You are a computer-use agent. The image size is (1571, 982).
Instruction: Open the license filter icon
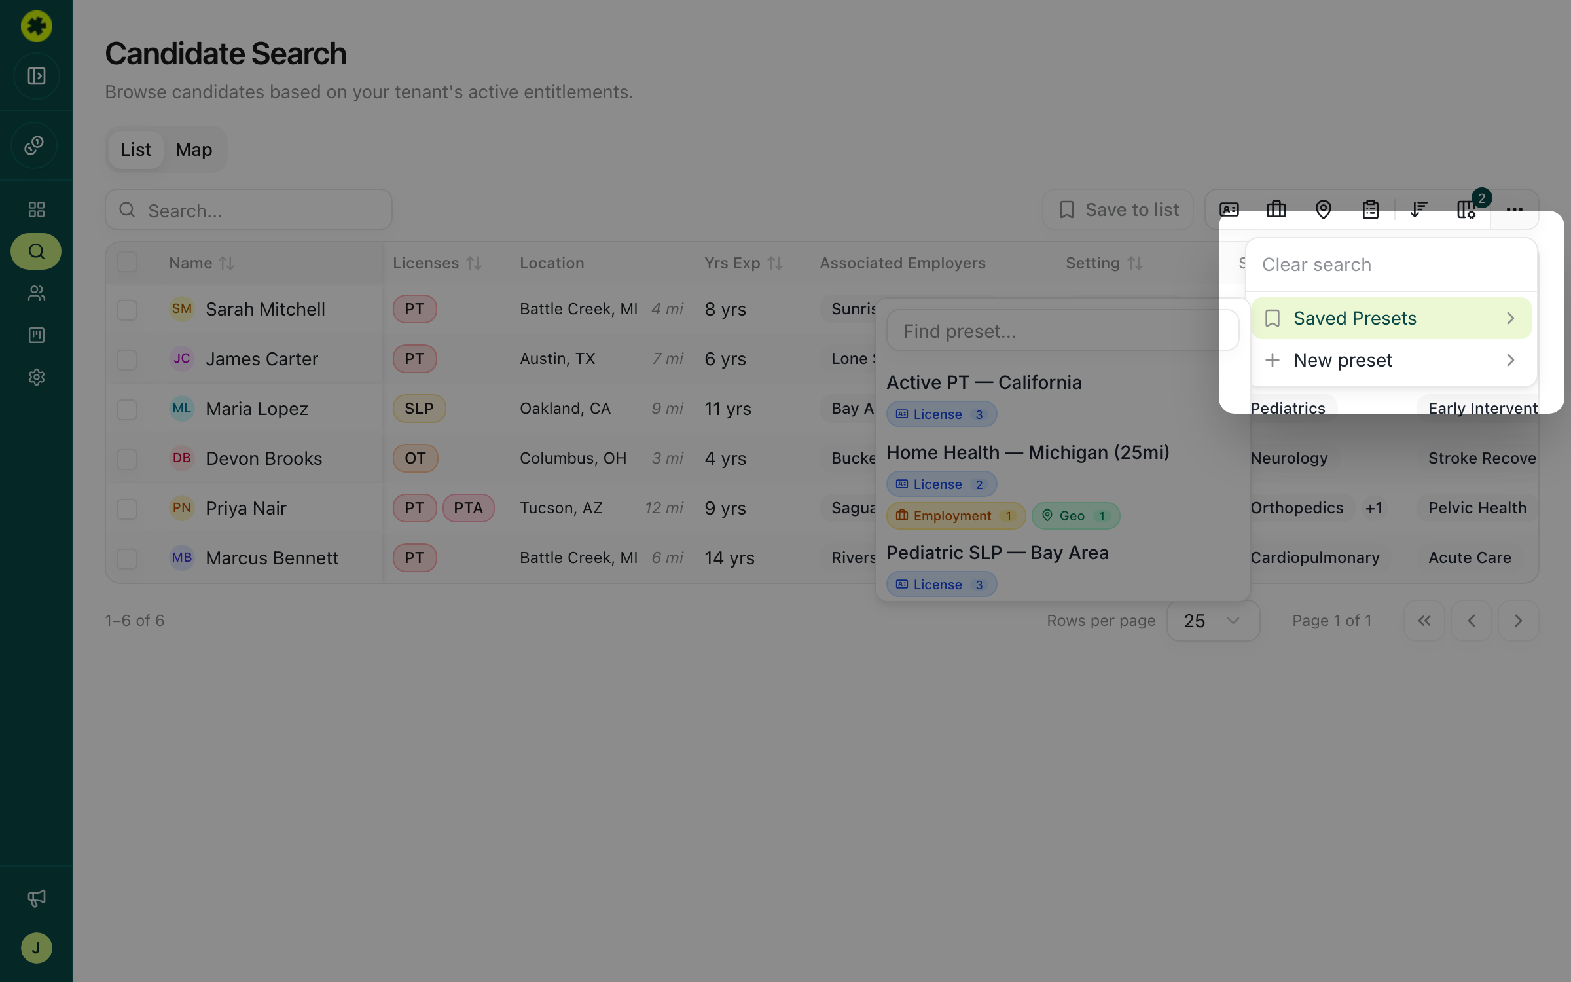[1229, 209]
